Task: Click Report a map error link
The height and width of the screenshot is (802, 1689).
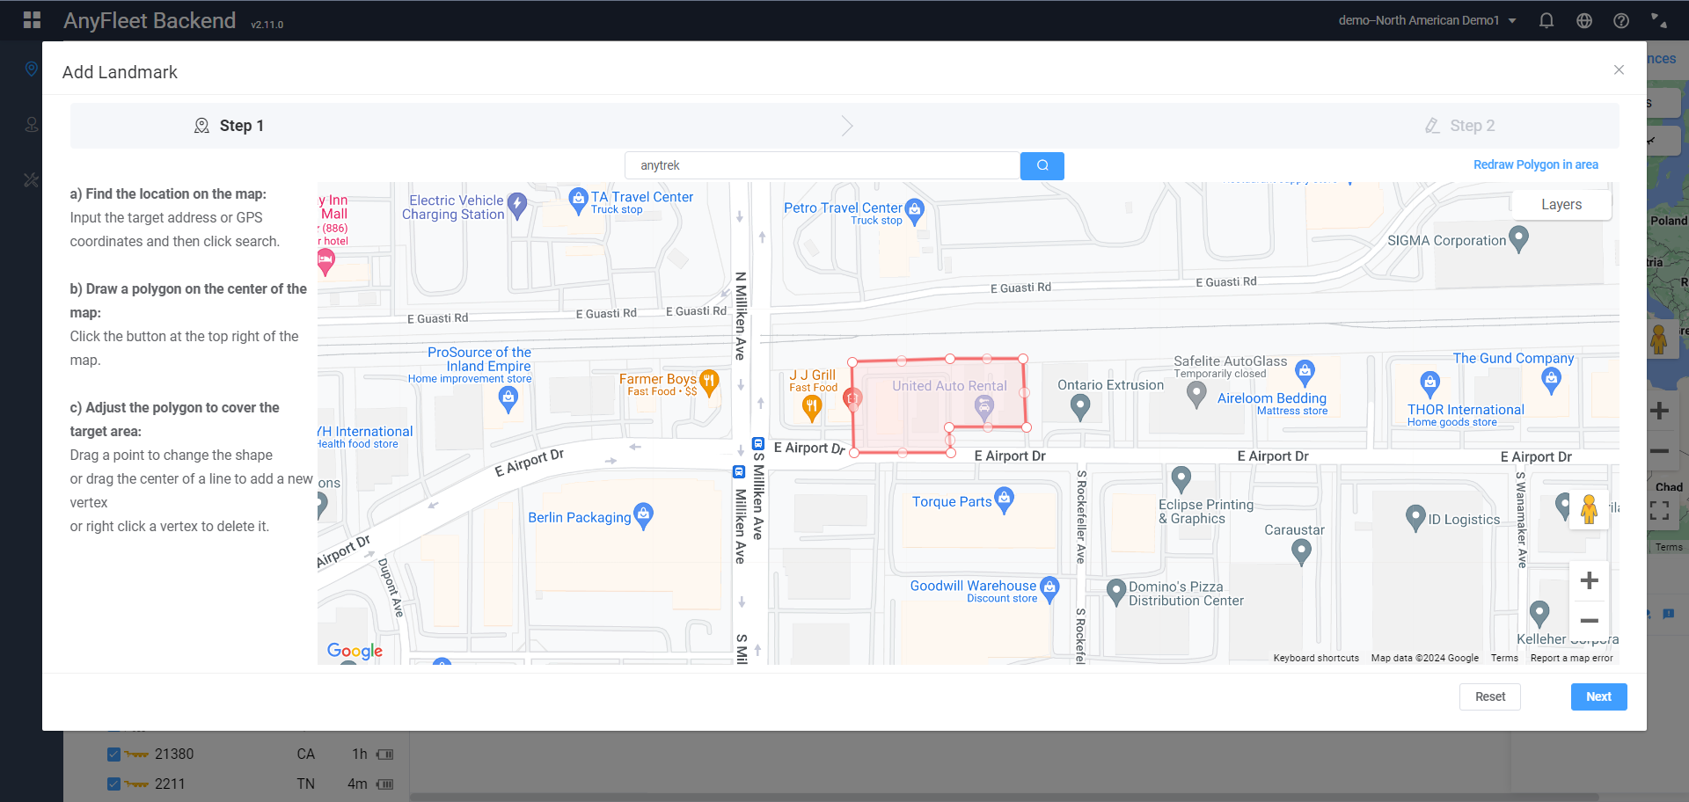Action: click(x=1571, y=658)
